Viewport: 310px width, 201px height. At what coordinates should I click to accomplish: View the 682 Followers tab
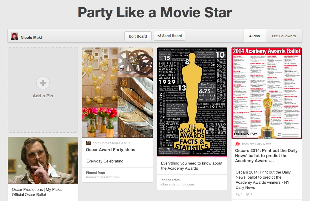coord(284,36)
